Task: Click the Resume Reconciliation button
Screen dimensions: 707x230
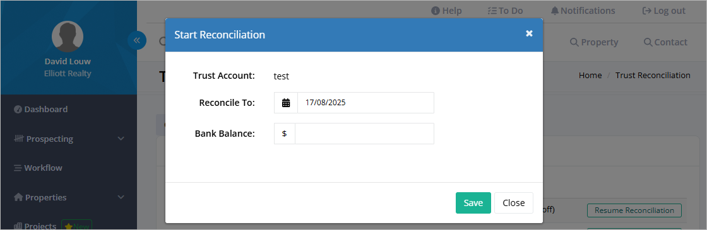Action: (634, 210)
